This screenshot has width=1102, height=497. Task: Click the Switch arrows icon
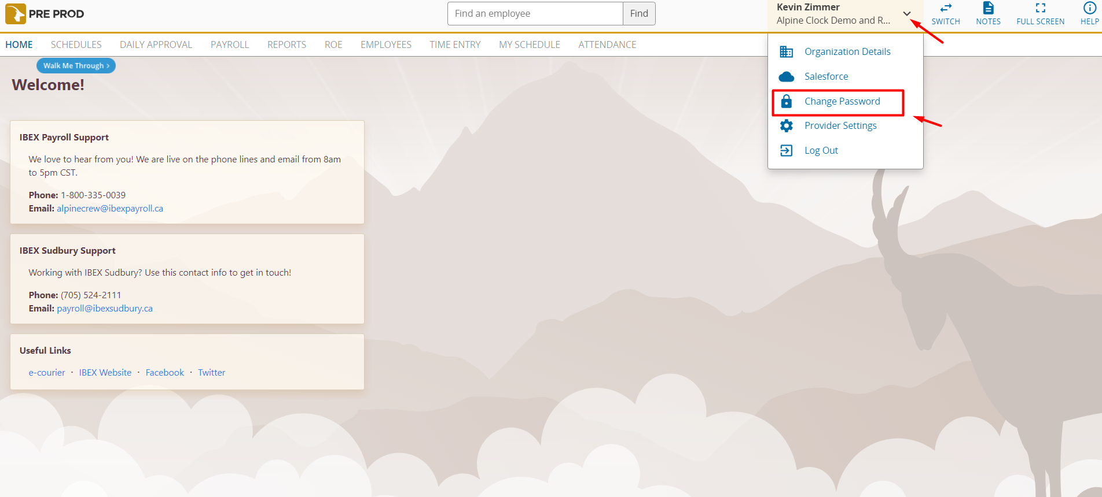coord(946,8)
